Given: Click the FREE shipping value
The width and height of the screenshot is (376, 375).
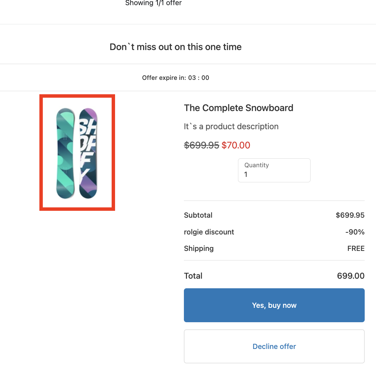Looking at the screenshot, I should pos(356,249).
